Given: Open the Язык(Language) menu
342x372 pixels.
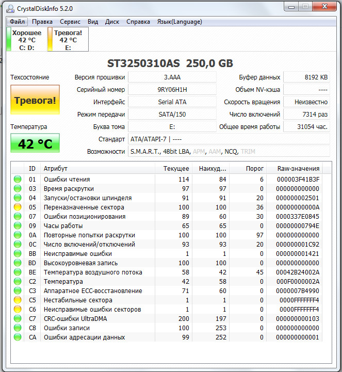Looking at the screenshot, I should pyautogui.click(x=180, y=22).
